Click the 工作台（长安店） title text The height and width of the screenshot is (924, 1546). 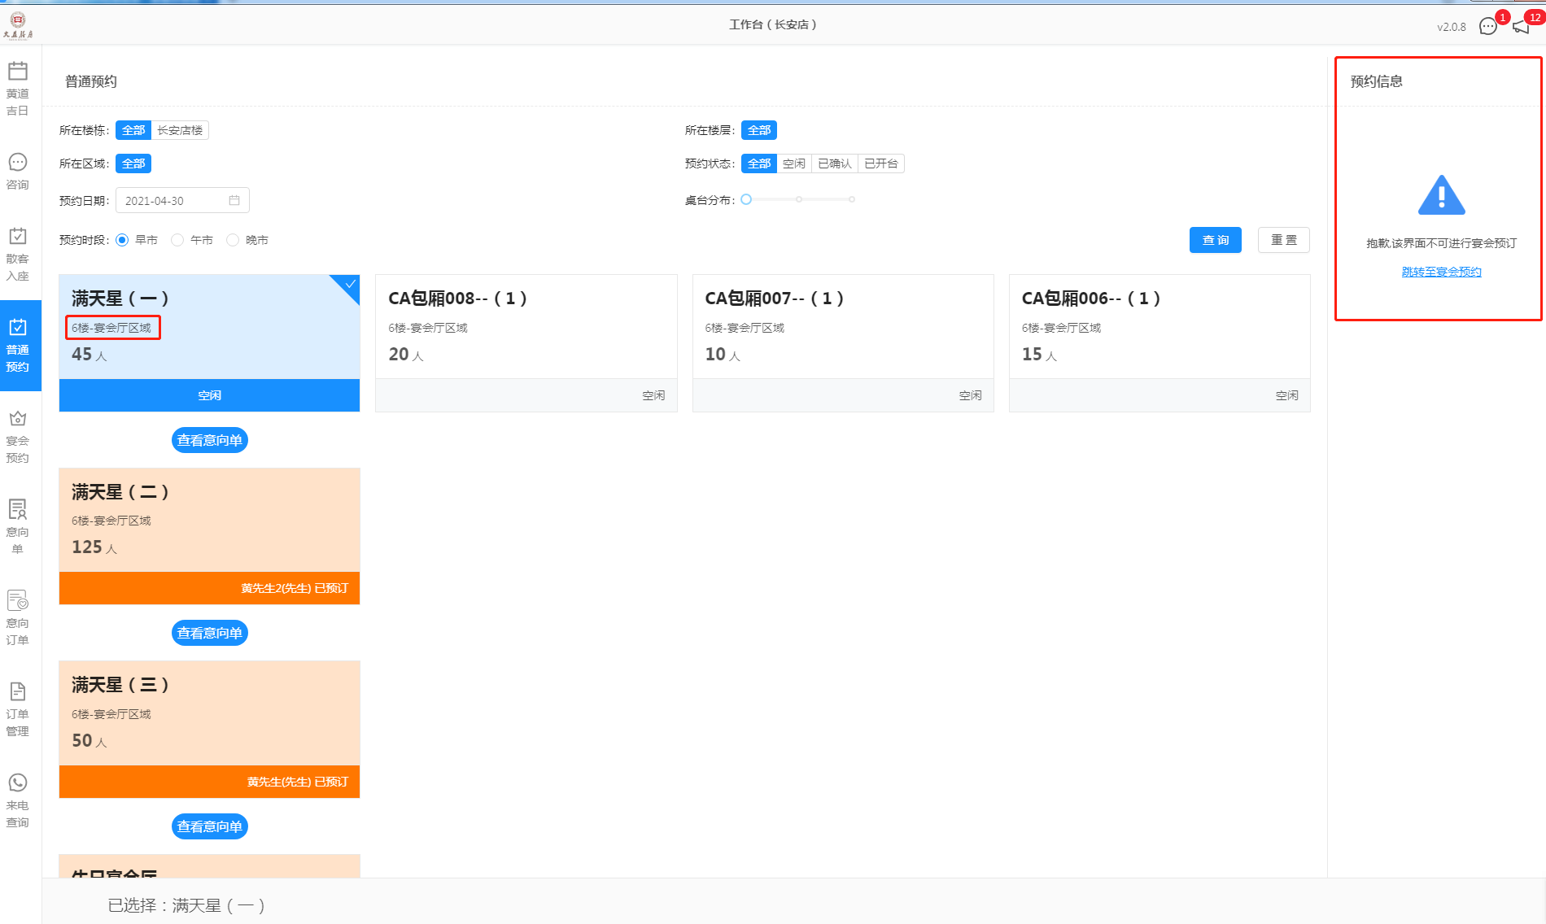[x=773, y=24]
